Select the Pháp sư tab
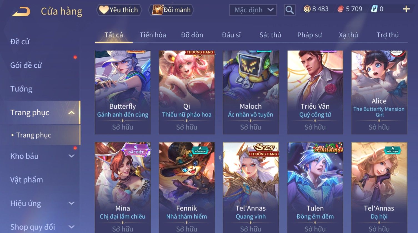 (x=310, y=35)
